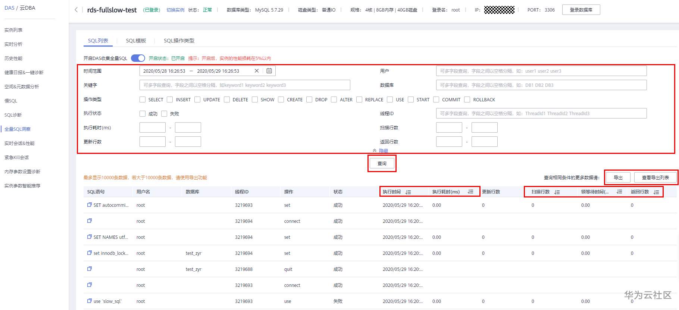Copy the SET autocommit SQL statement icon
The width and height of the screenshot is (679, 310).
pyautogui.click(x=90, y=205)
